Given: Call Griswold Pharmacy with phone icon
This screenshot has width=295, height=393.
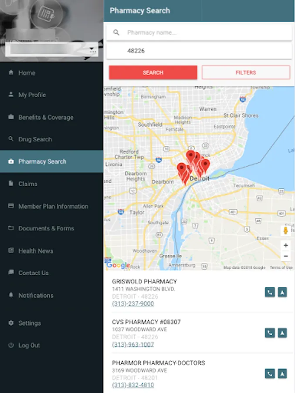Looking at the screenshot, I should point(270,292).
